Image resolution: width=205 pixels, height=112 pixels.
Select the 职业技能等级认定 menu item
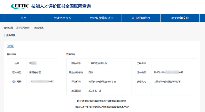[101, 18]
